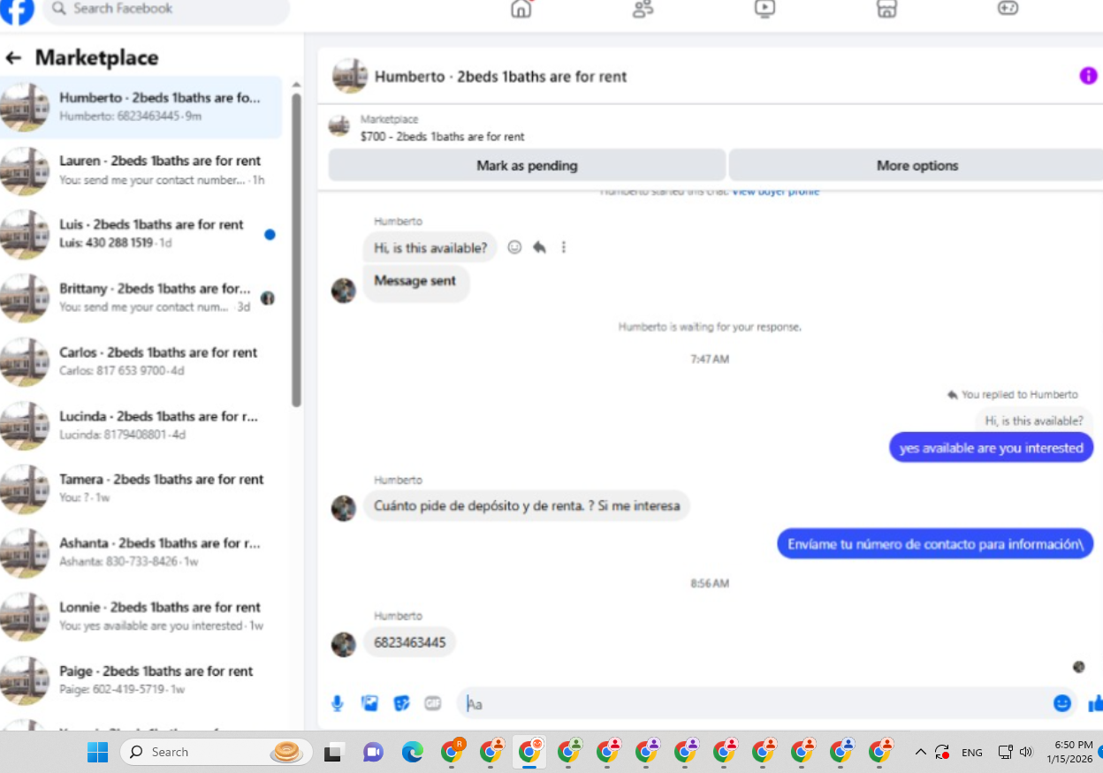Attach a photo file icon
The image size is (1103, 773).
click(369, 703)
